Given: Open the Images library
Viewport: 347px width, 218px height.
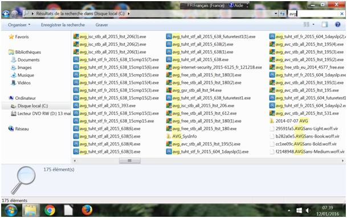Looking at the screenshot, I should click(22, 67).
